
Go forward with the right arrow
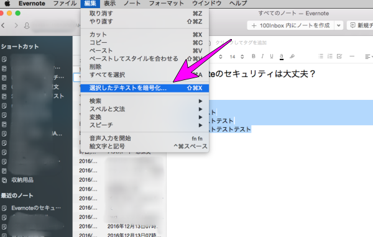[16, 25]
